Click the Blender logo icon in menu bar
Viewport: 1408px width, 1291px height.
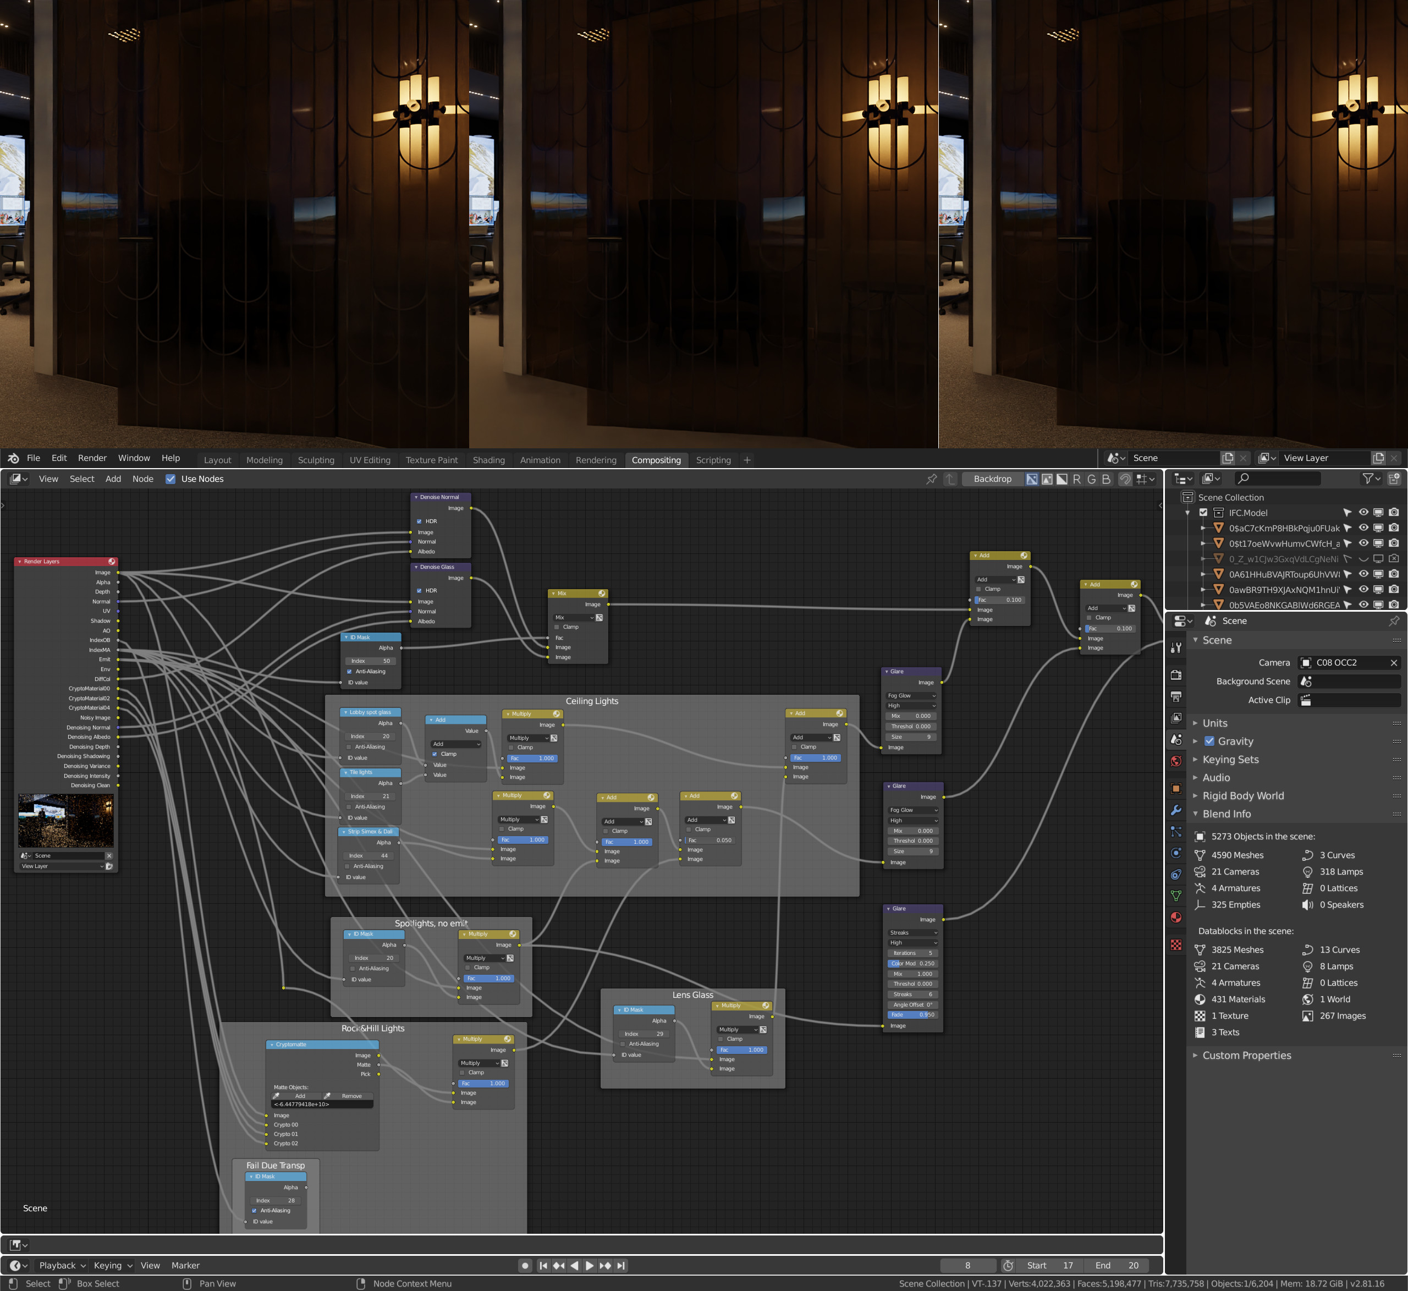13,458
